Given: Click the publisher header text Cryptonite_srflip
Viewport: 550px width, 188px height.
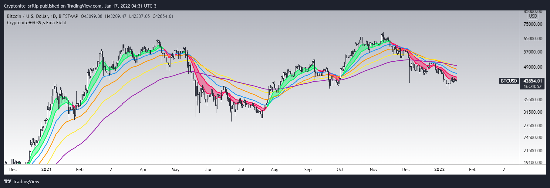Looking at the screenshot, I should pos(21,6).
